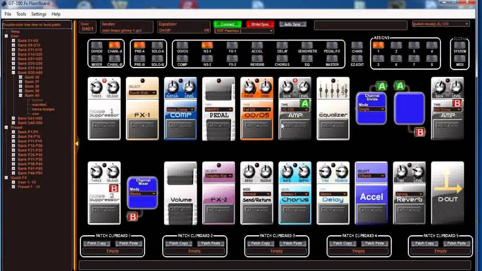Screen dimensions: 482x271
Task: Click Patch Copy in Patch Clipboard-1
Action: point(96,243)
